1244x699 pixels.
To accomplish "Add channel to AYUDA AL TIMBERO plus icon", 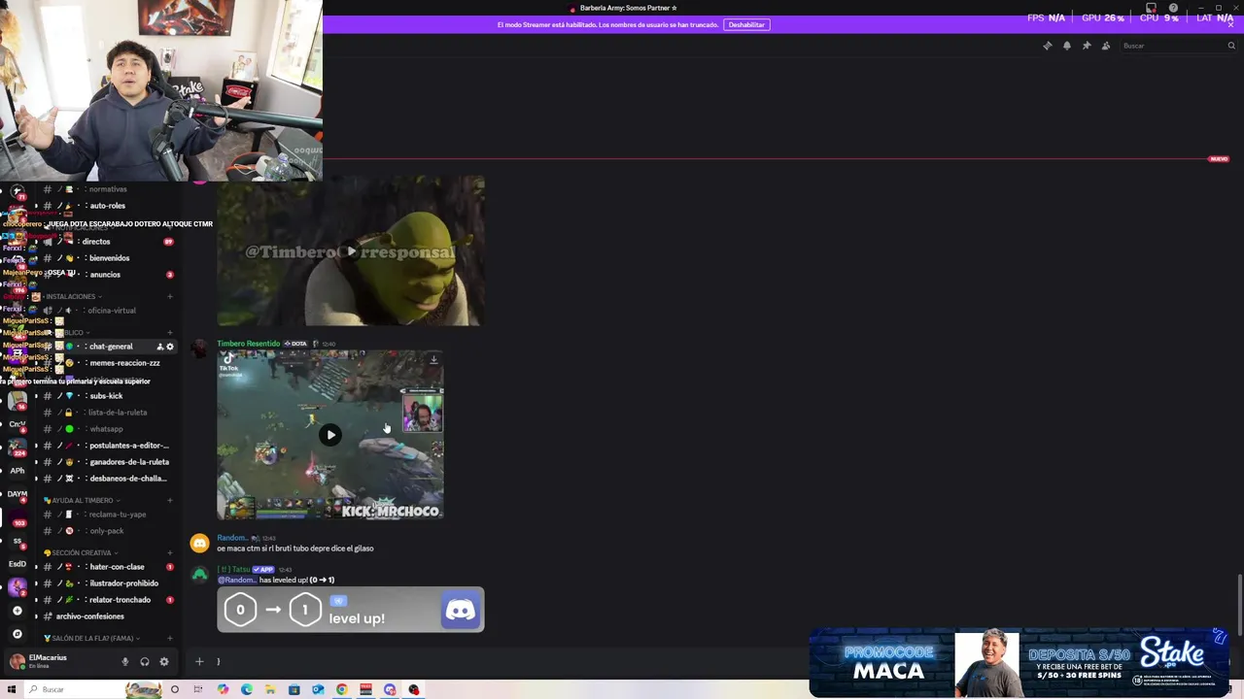I will (170, 501).
